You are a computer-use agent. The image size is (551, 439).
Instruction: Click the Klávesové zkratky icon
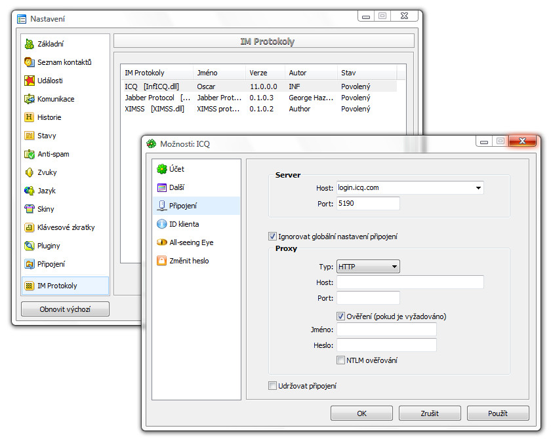coord(29,227)
